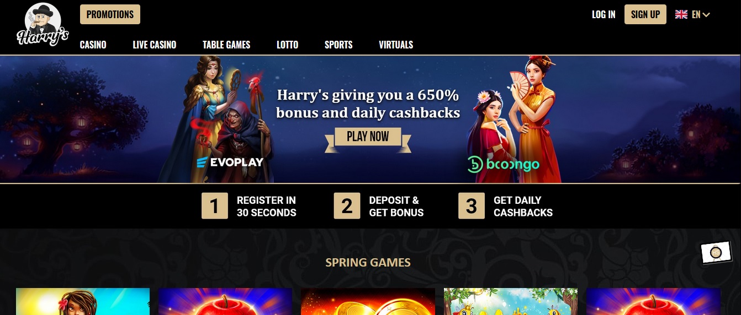
Task: Click the step 2 number badge
Action: (x=347, y=206)
